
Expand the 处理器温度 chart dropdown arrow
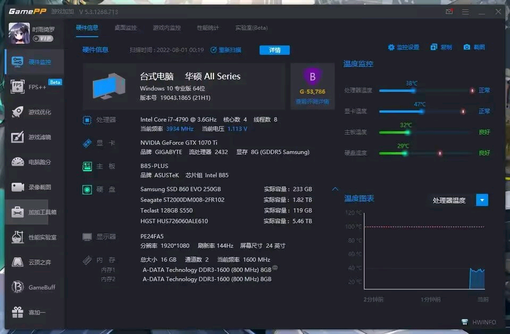pyautogui.click(x=482, y=200)
